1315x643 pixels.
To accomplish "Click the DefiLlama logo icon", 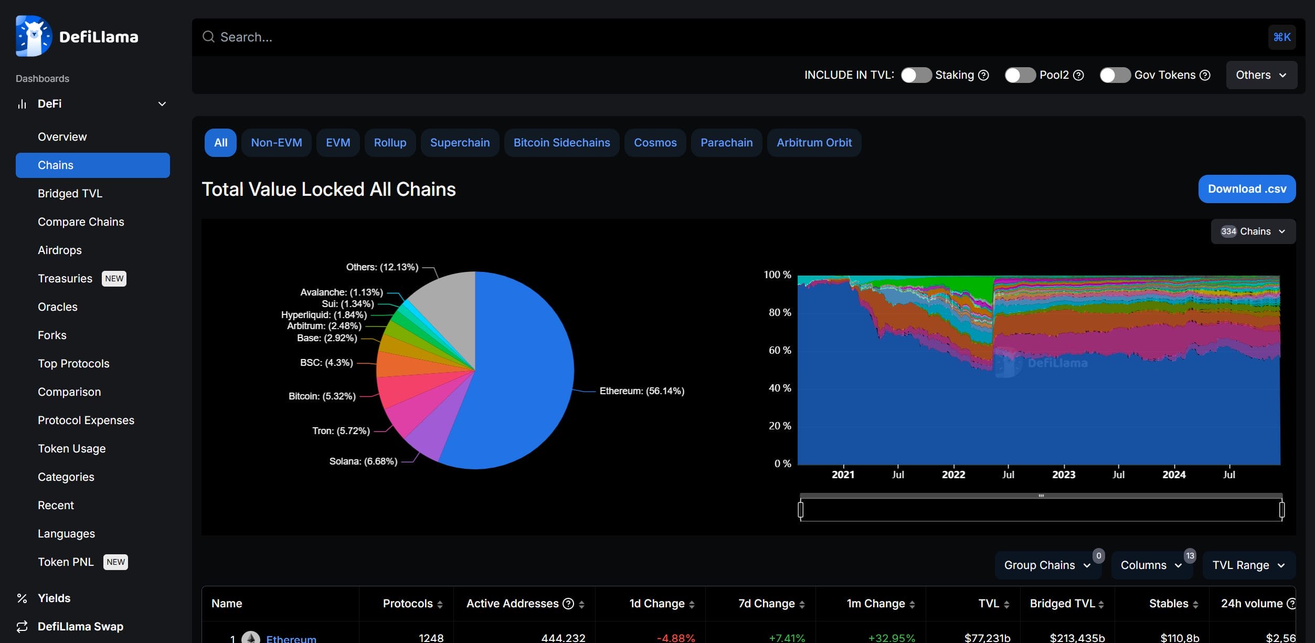I will 34,36.
